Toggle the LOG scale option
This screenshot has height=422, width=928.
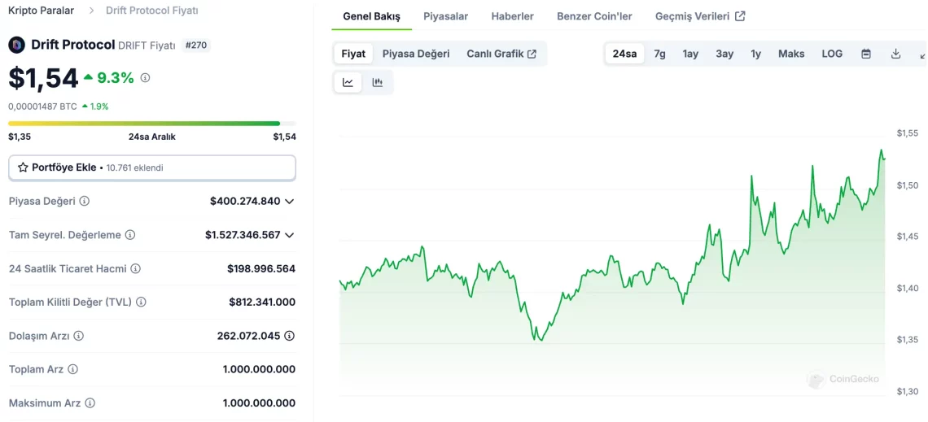point(832,54)
